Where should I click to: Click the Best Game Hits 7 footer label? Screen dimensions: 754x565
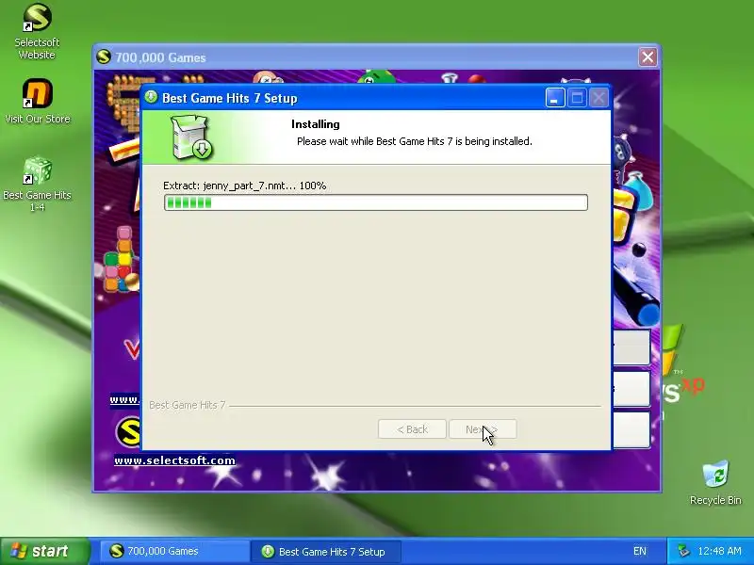pyautogui.click(x=187, y=405)
